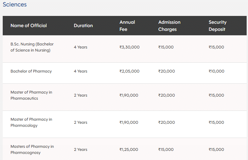Click the ₹1,25,000 annual fee value
The height and width of the screenshot is (160, 248).
(x=129, y=149)
